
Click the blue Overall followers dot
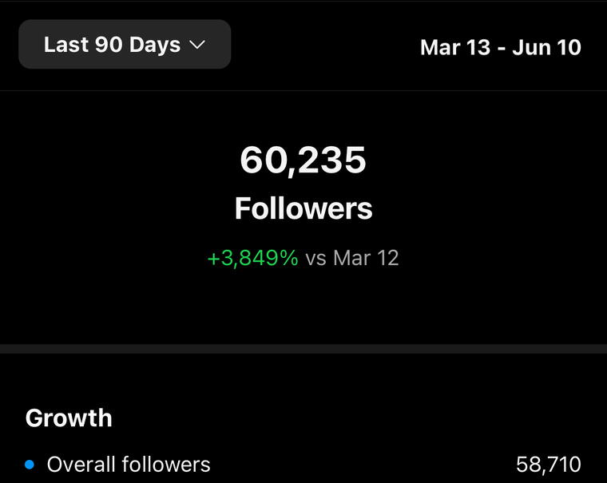coord(30,465)
